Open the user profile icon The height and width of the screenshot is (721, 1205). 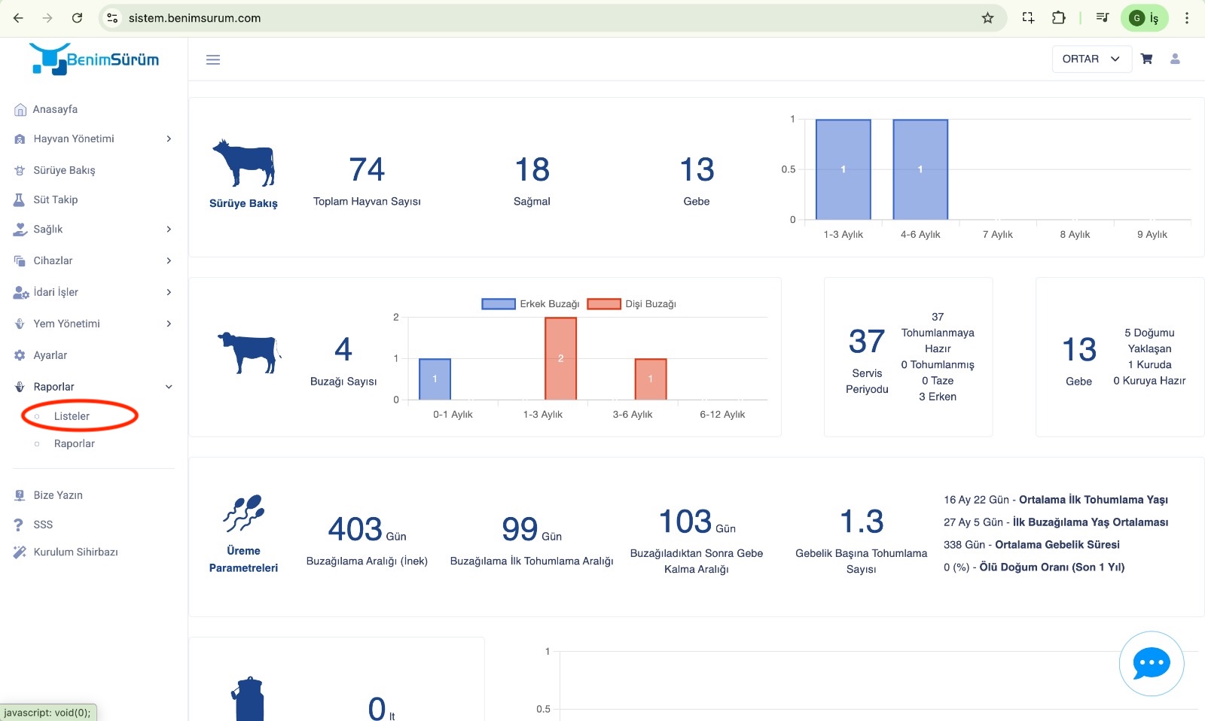coord(1175,59)
